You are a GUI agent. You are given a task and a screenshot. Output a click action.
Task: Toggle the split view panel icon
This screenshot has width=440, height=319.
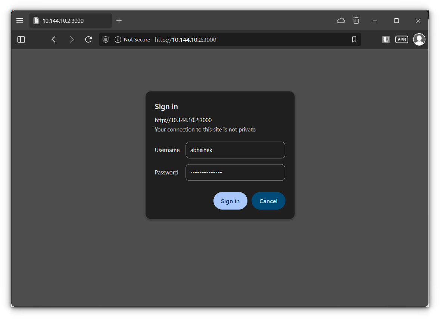tap(21, 39)
